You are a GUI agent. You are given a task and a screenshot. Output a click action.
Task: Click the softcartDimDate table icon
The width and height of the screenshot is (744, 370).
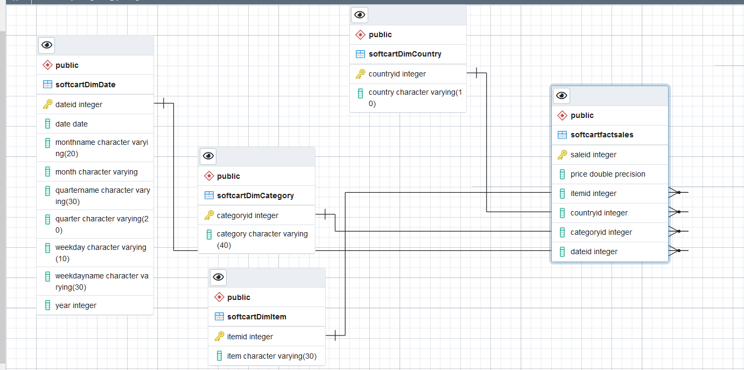pyautogui.click(x=47, y=85)
